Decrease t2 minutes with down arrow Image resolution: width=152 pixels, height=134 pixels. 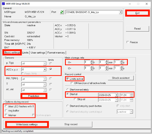coord(106,69)
